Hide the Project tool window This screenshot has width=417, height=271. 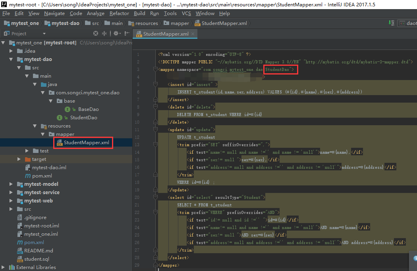click(127, 34)
